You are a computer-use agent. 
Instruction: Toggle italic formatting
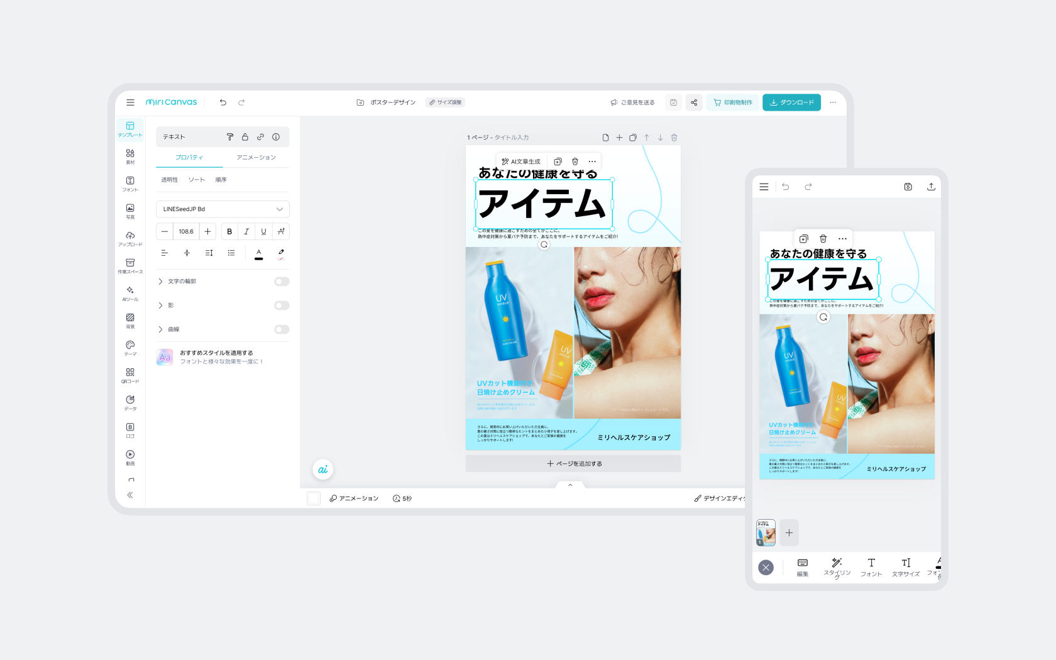pyautogui.click(x=246, y=232)
